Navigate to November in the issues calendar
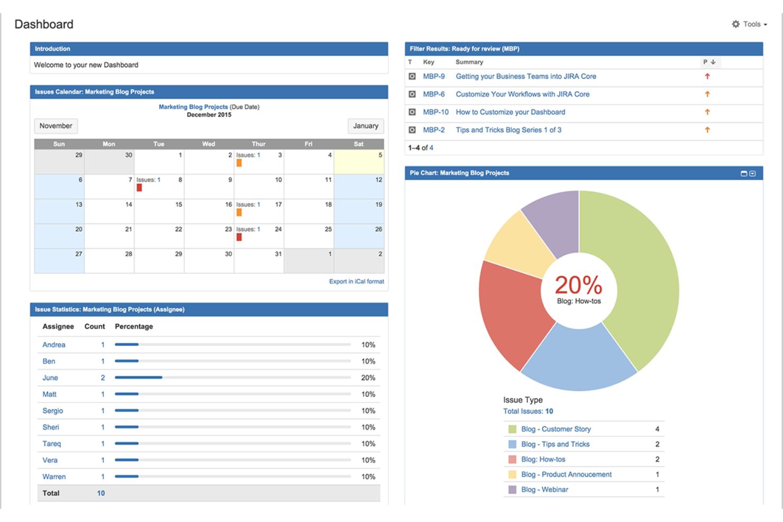 point(56,126)
